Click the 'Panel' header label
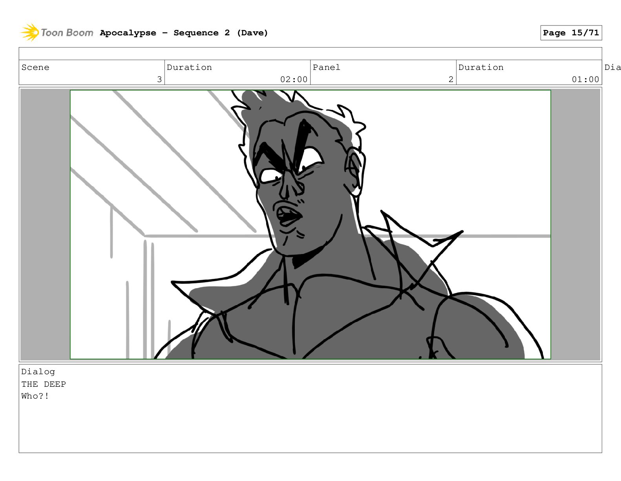Screen dimensions: 621x481 (x=326, y=67)
